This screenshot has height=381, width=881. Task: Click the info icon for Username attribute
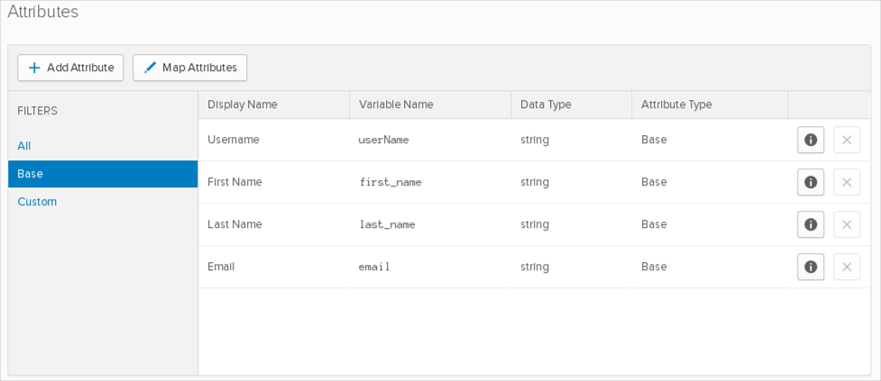[x=811, y=140]
